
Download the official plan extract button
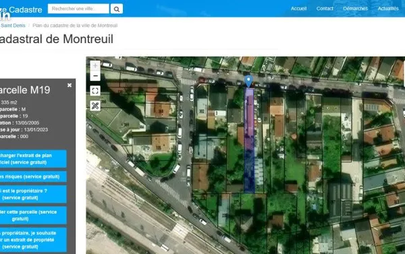(x=33, y=159)
